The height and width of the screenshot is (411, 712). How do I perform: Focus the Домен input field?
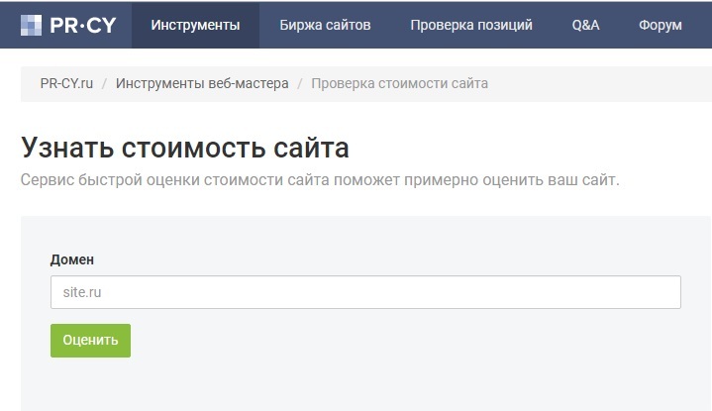(x=365, y=292)
